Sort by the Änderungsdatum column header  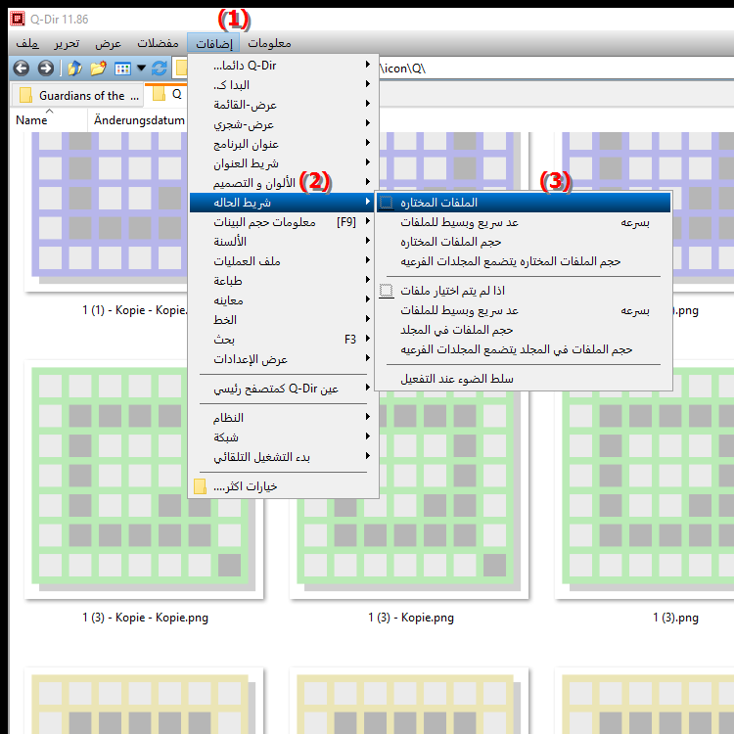(x=138, y=120)
